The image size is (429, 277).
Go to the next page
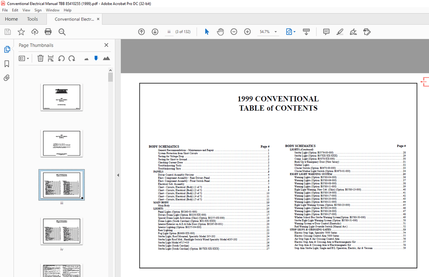point(155,31)
